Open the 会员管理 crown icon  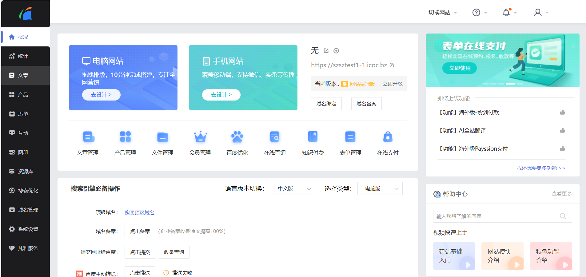tap(200, 137)
